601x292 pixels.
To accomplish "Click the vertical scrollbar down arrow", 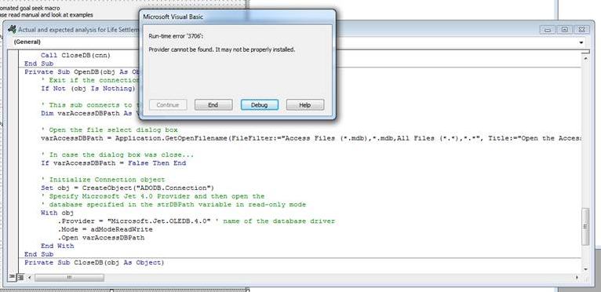I will coord(585,269).
